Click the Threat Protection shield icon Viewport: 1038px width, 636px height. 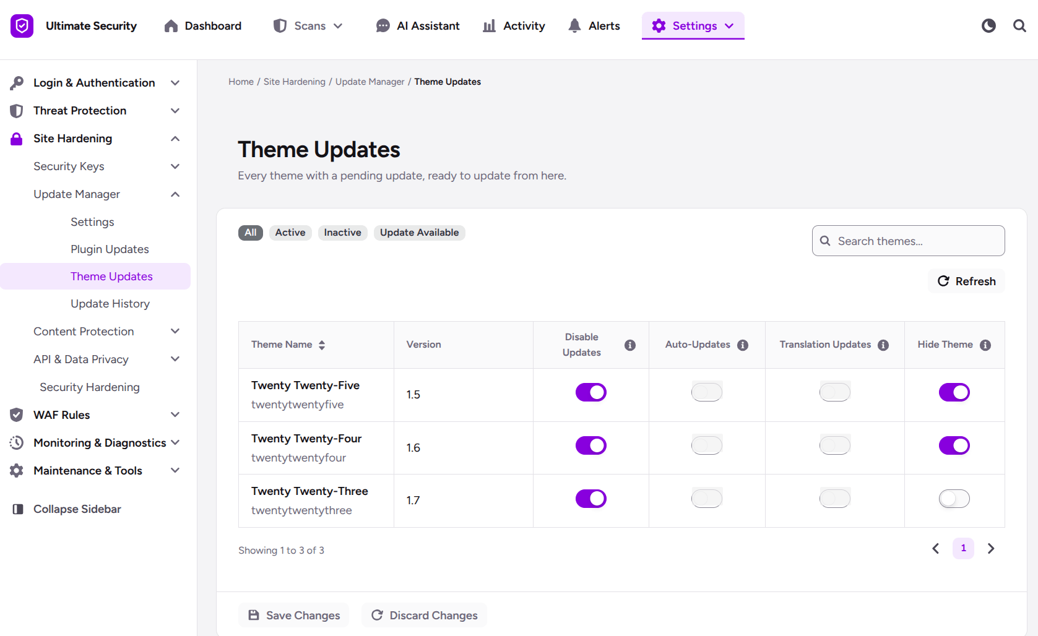pyautogui.click(x=17, y=111)
